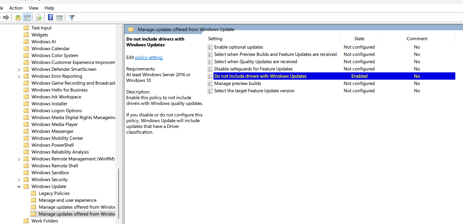Select 'Manage preview builds' setting row
Image resolution: width=463 pixels, height=224 pixels.
331,83
